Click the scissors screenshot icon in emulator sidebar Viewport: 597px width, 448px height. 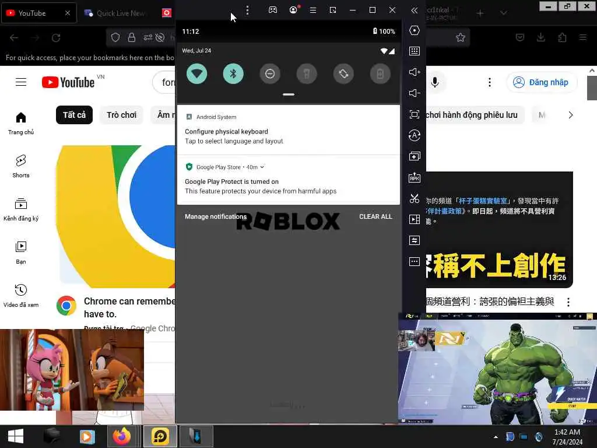pyautogui.click(x=415, y=198)
